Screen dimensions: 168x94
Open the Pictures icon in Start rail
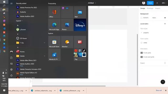point(11,64)
